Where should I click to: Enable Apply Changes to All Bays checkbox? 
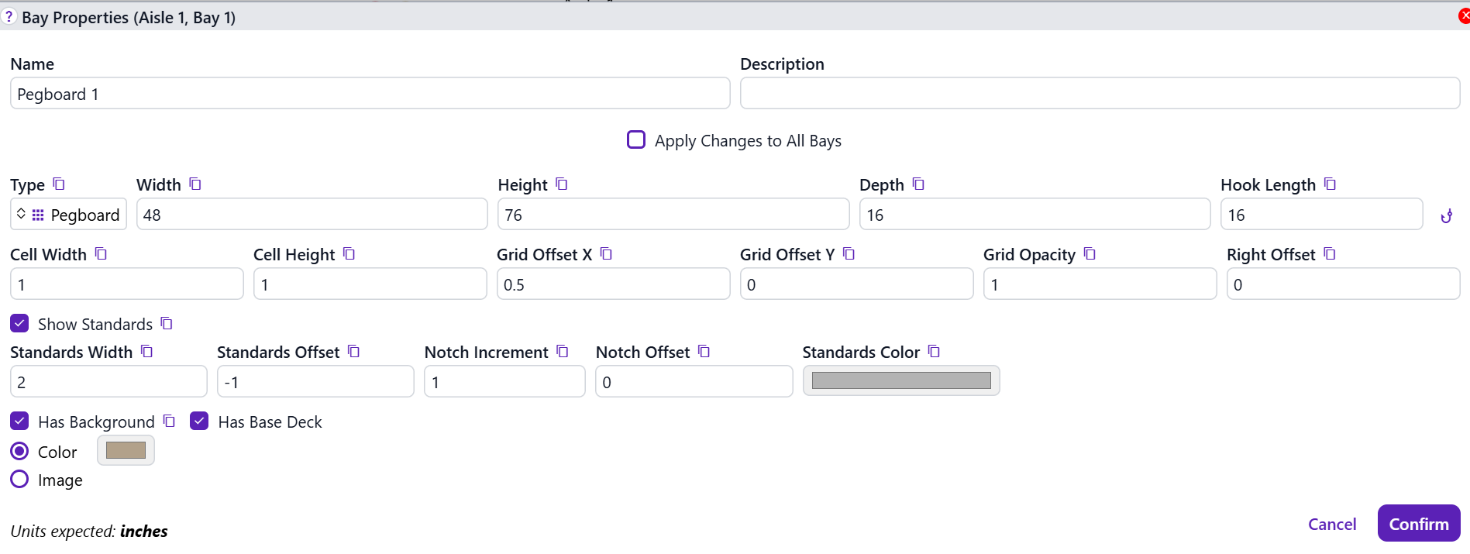click(x=636, y=140)
